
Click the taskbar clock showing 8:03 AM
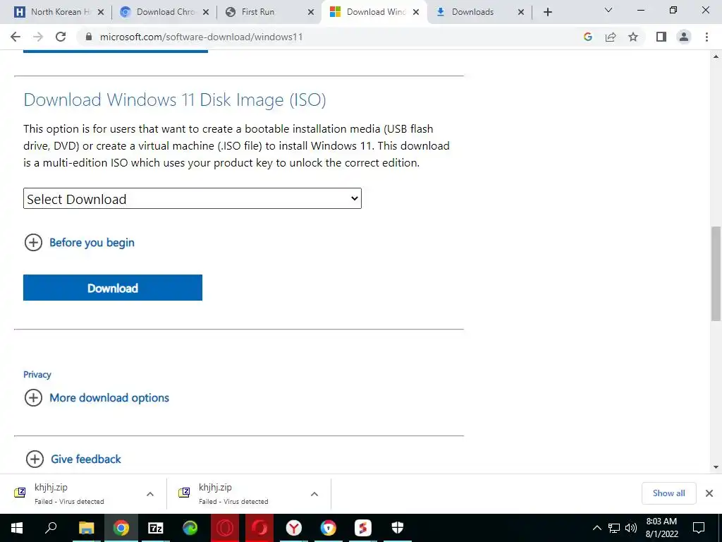(661, 528)
